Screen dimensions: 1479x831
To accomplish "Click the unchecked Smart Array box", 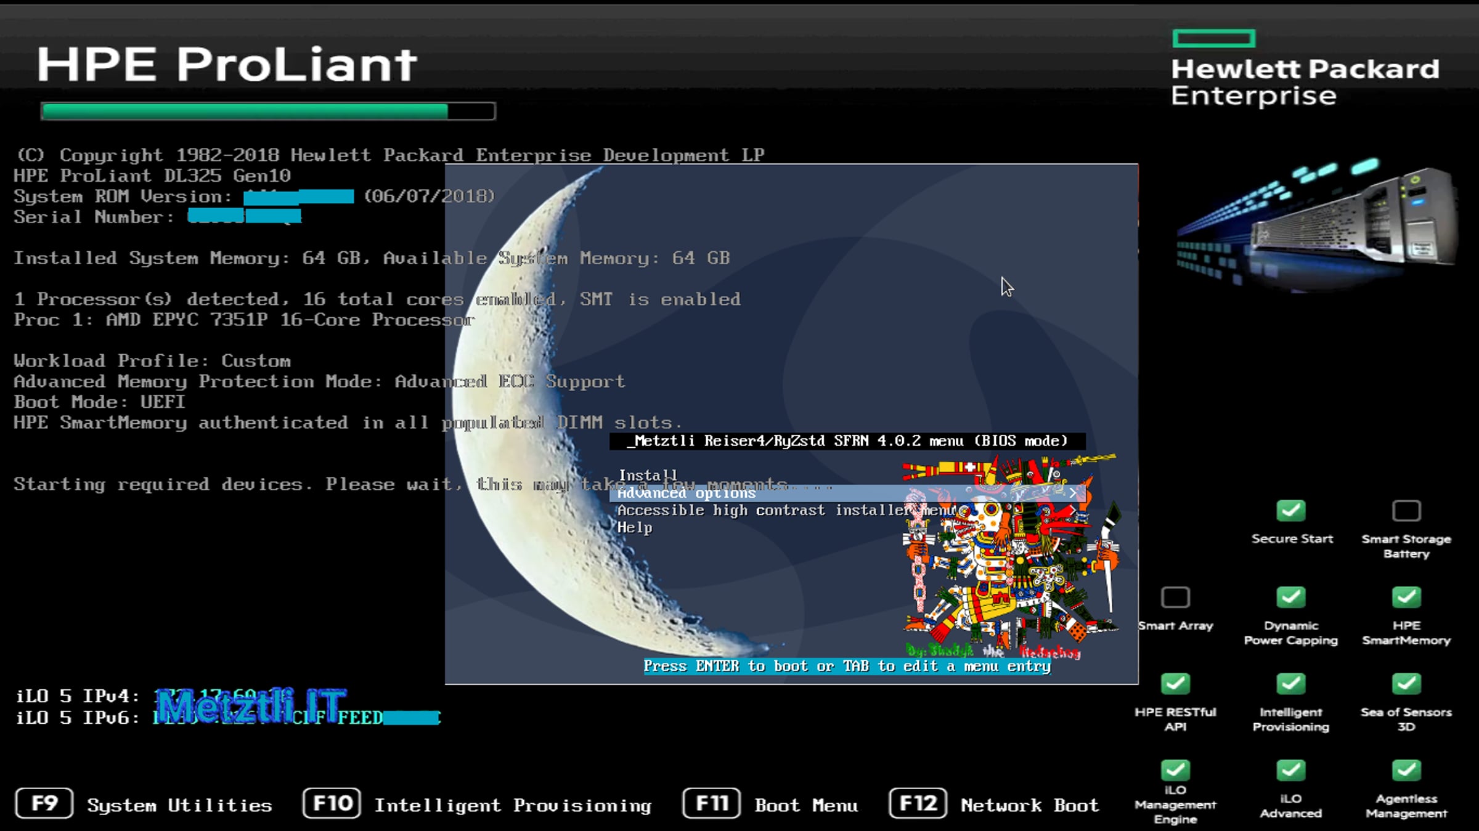I will [x=1175, y=597].
